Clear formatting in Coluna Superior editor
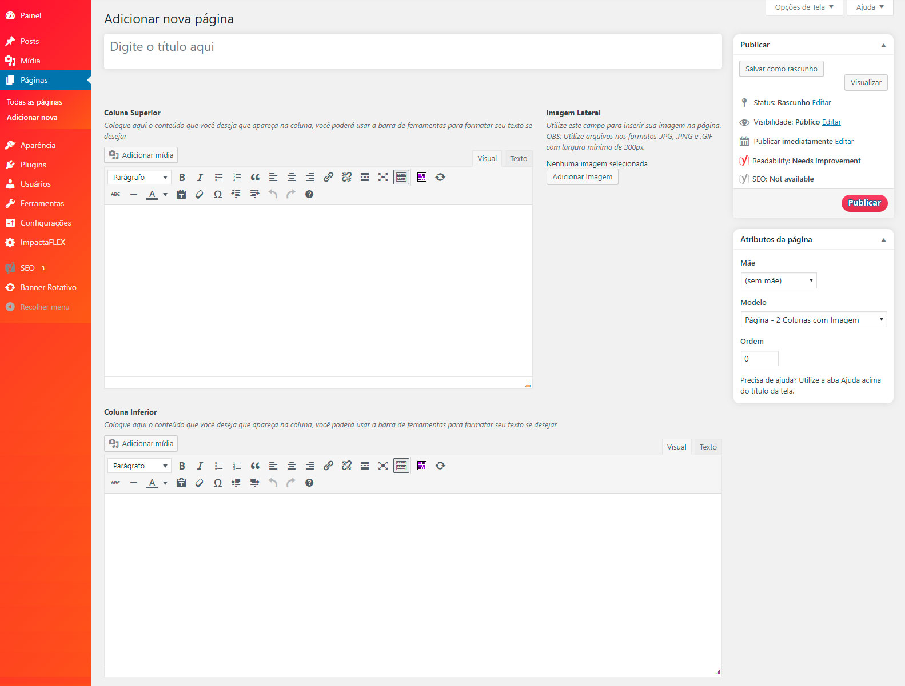Viewport: 905px width, 686px height. [200, 194]
